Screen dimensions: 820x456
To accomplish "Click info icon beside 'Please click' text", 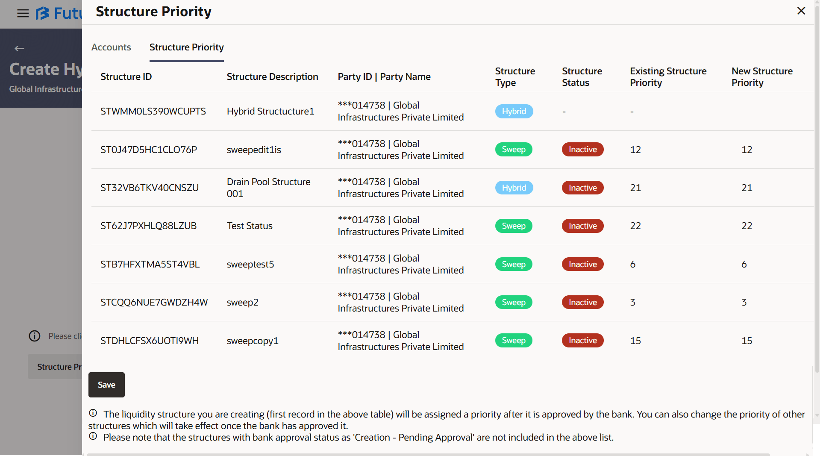I will 35,336.
